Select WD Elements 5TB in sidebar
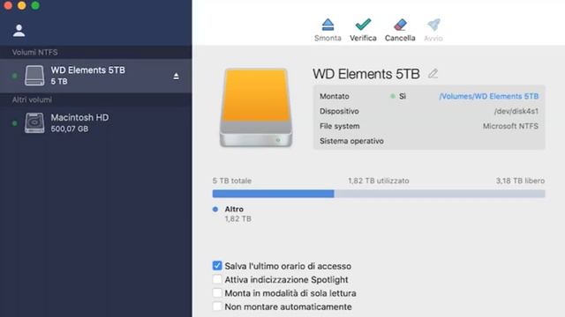The image size is (565, 317). coord(96,76)
